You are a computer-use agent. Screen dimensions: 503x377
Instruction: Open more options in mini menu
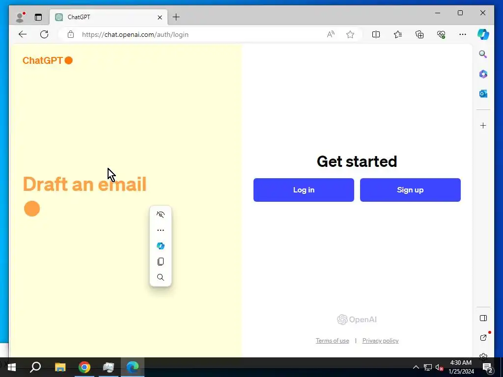(161, 230)
